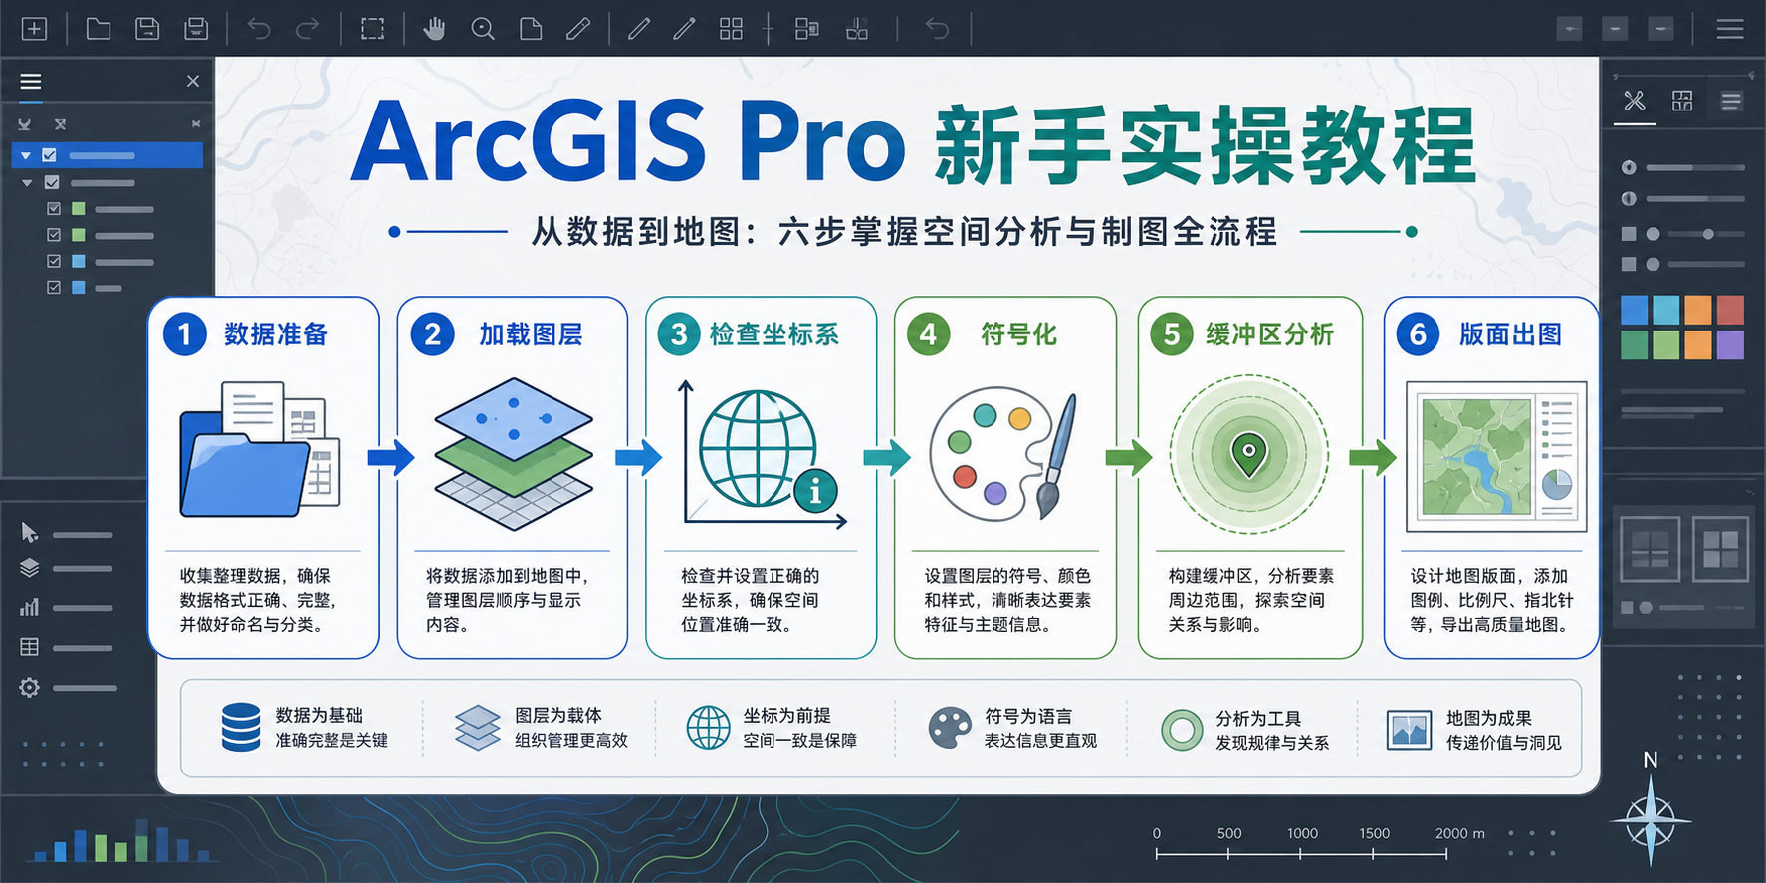
Task: Click the new item plus-square toolbar icon
Action: [x=35, y=29]
